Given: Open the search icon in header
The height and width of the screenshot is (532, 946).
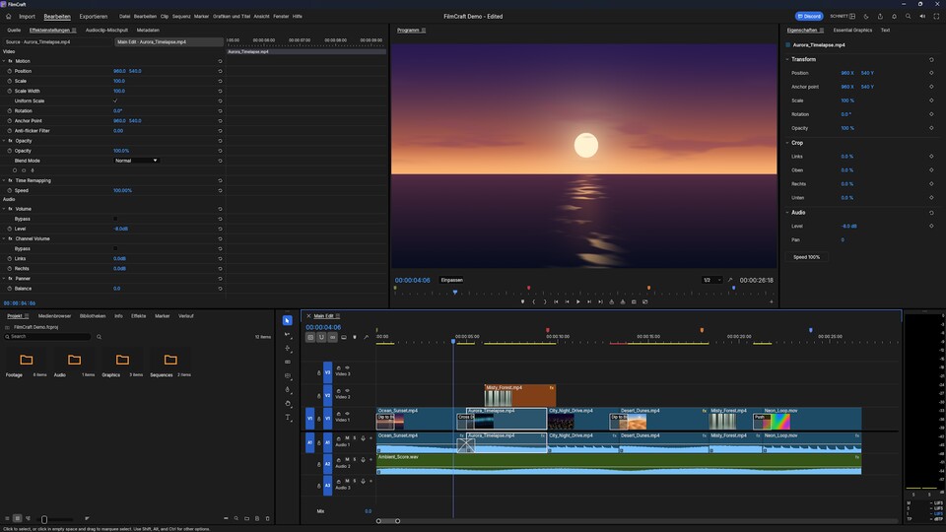Looking at the screenshot, I should [908, 17].
